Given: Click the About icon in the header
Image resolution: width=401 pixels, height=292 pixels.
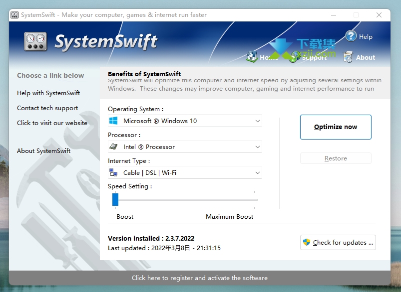Looking at the screenshot, I should tap(348, 57).
